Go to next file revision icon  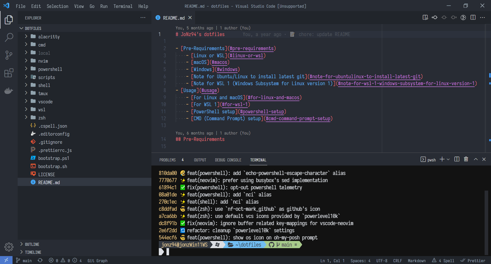454,17
